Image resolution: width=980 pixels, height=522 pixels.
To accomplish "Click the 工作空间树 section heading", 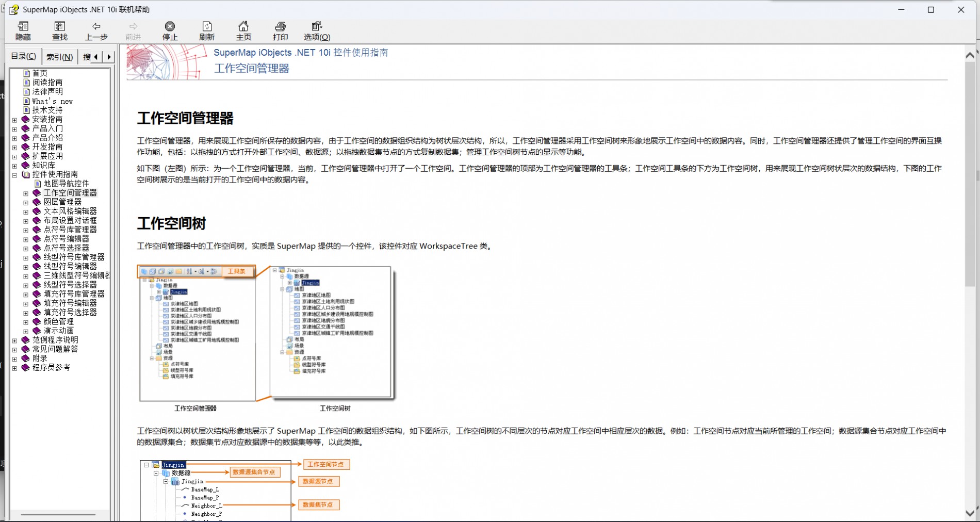I will (171, 223).
